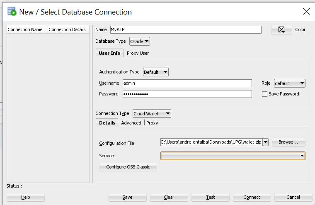Click Configure OSS Classic button
315x205 pixels.
click(x=128, y=167)
